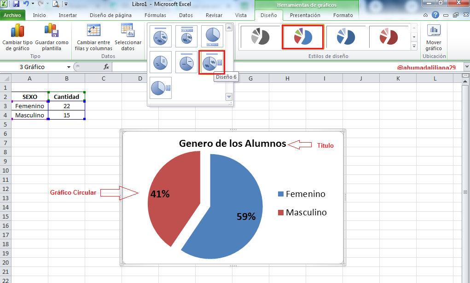Viewport: 470px width, 283px height.
Task: Open chart tools Formato tab
Action: tap(343, 15)
